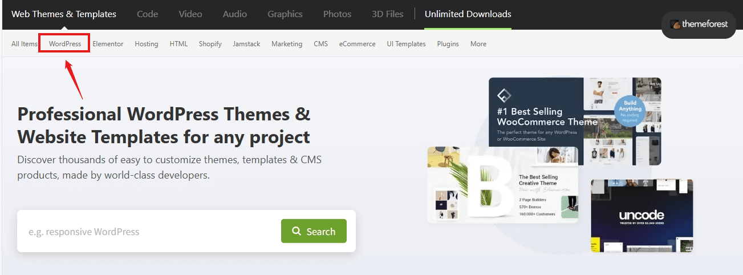Open the Best Selling Creative Theme card
Image resolution: width=743 pixels, height=275 pixels.
tap(503, 185)
